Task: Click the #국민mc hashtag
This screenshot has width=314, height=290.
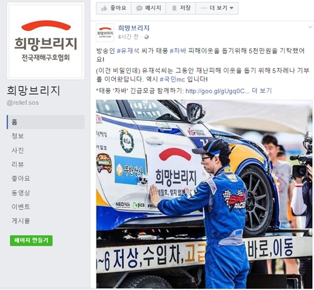Action: tap(172, 79)
